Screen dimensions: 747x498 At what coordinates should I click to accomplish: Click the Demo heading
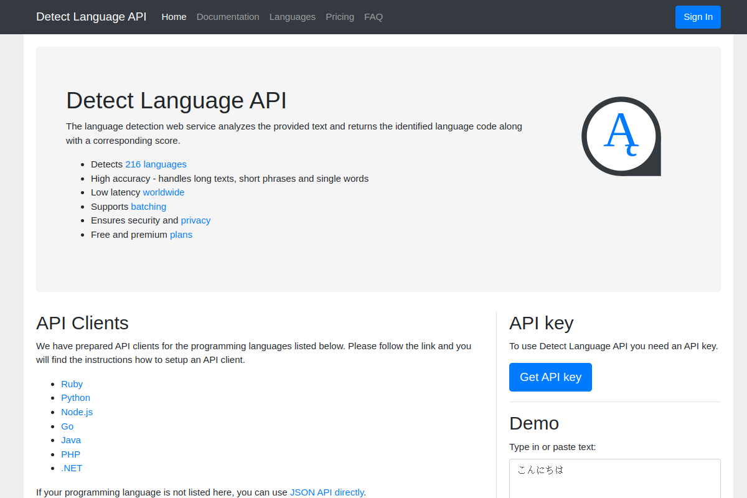click(534, 423)
